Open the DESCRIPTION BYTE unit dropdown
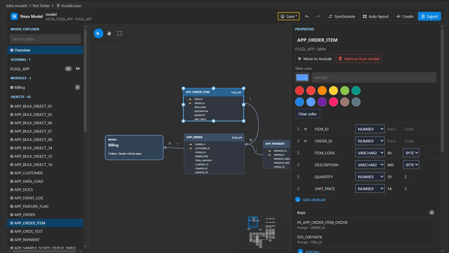 pyautogui.click(x=411, y=165)
